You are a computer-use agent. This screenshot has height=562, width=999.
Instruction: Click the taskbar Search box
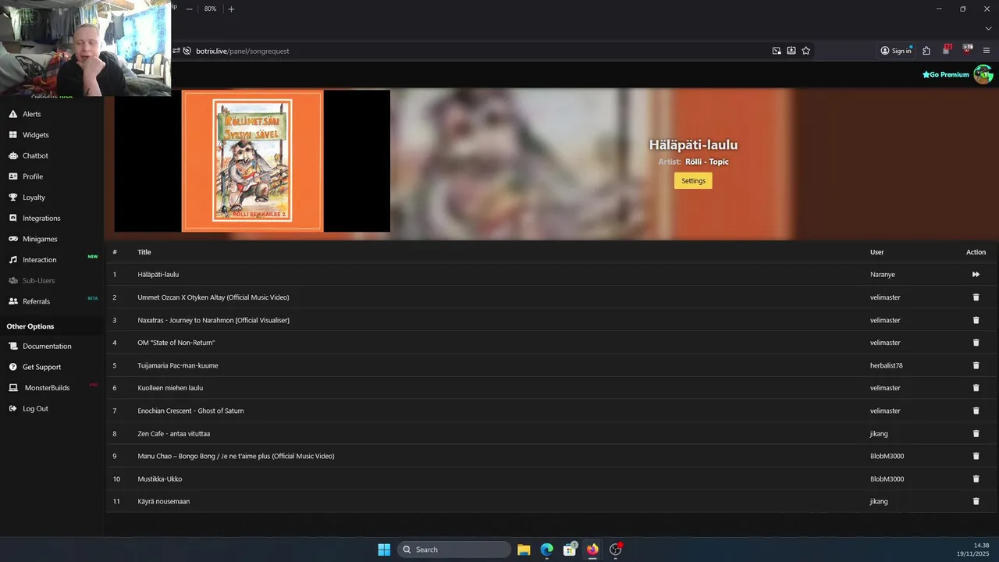point(454,550)
